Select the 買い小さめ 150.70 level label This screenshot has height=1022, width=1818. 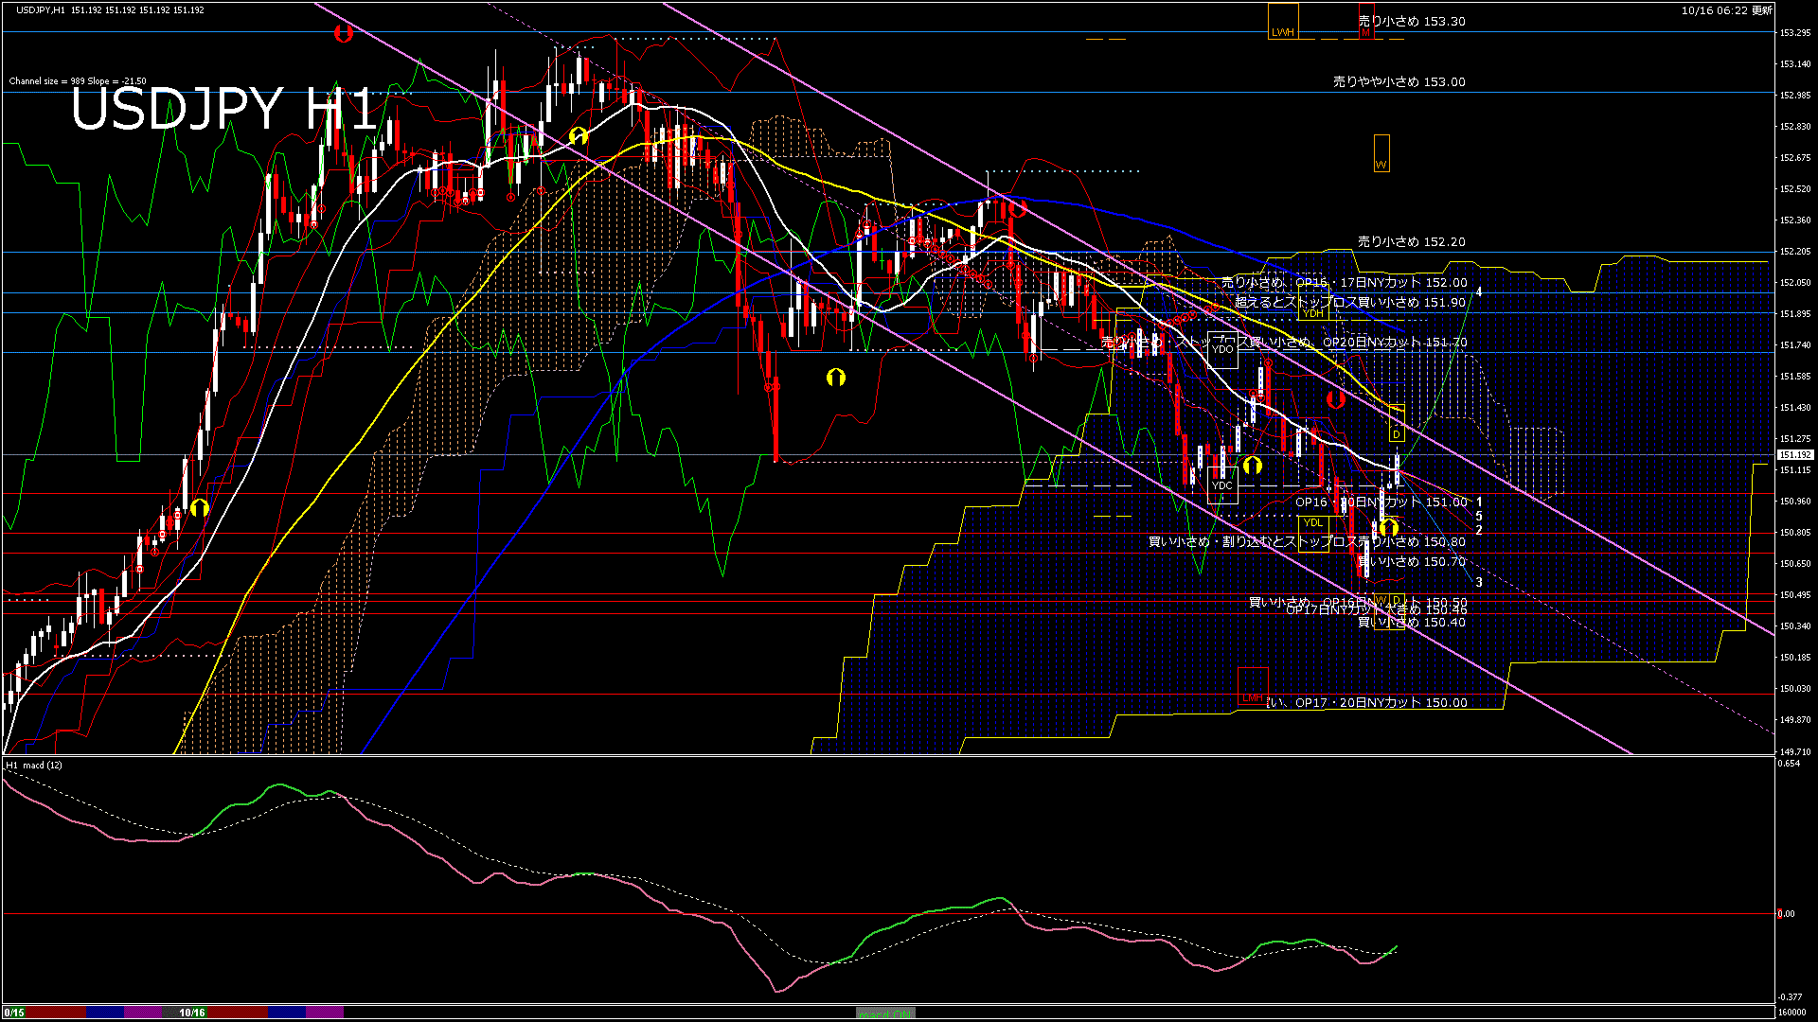click(x=1411, y=562)
